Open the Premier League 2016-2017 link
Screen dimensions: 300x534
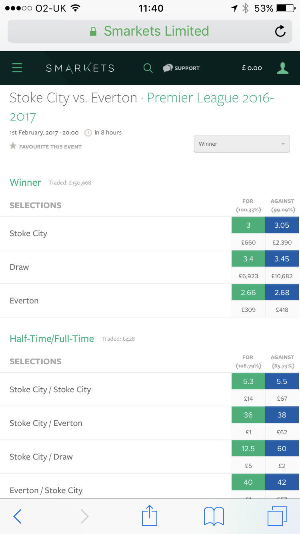tap(142, 107)
